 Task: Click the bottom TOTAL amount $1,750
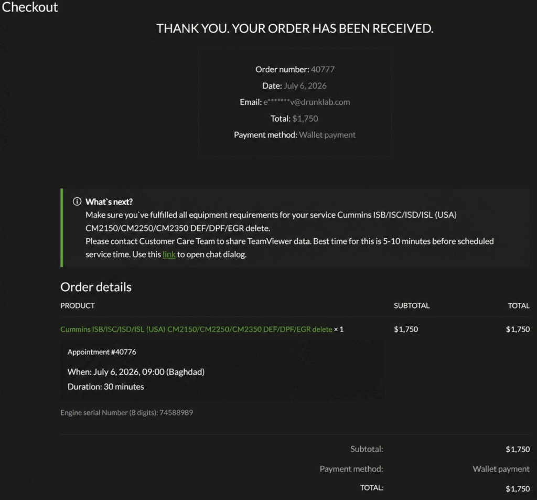click(518, 488)
